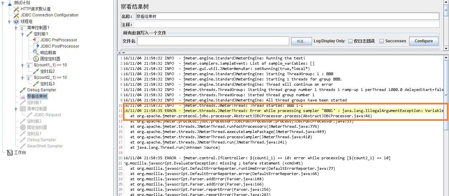Select the Debug Sampler icon
Viewport: 449px width, 196px height.
pyautogui.click(x=22, y=89)
